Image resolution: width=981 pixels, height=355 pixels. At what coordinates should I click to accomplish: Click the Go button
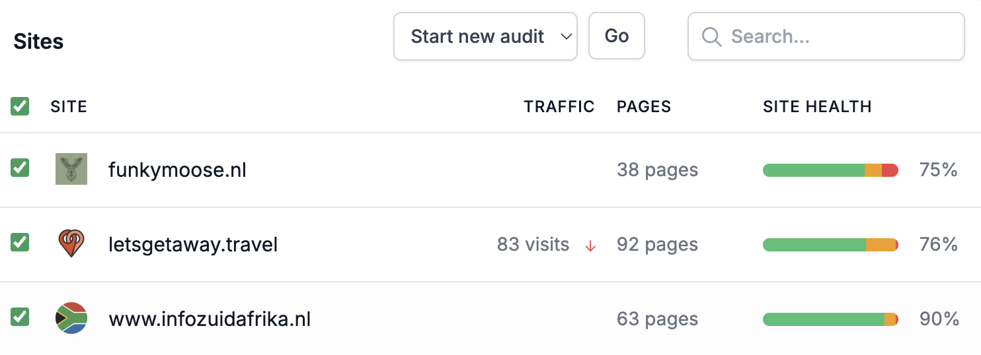pos(617,36)
